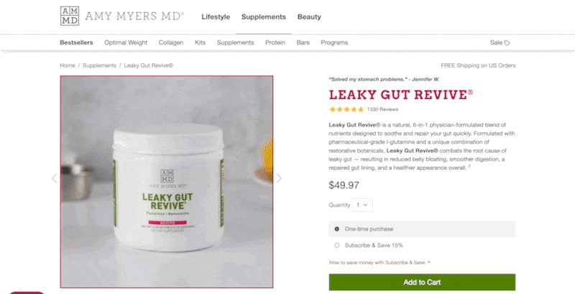This screenshot has height=294, width=575.
Task: Click Supplements breadcrumb link
Action: tap(99, 65)
